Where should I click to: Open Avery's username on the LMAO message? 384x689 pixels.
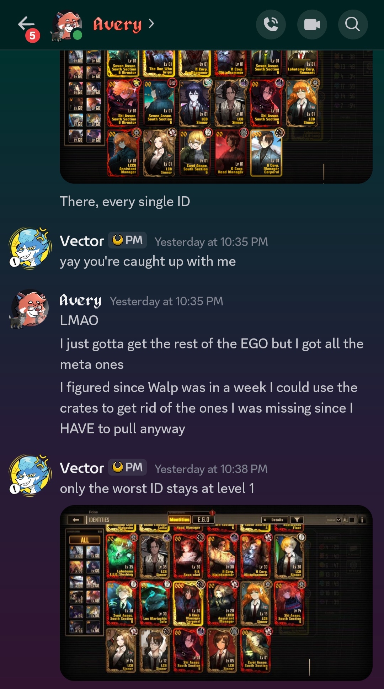point(80,301)
